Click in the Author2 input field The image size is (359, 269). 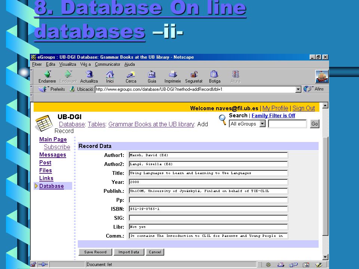[x=208, y=164]
